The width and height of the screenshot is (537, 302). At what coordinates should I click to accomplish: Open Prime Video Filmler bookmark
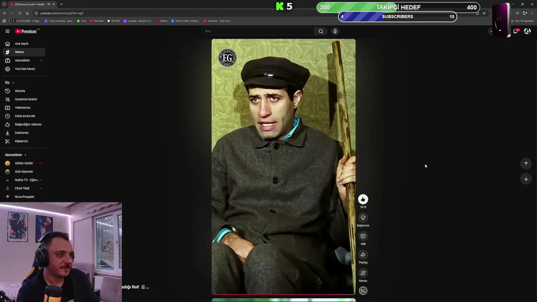click(x=185, y=21)
